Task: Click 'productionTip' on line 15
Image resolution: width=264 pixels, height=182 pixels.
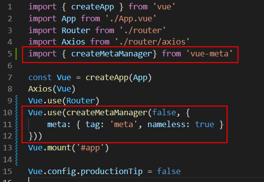Action: point(111,172)
